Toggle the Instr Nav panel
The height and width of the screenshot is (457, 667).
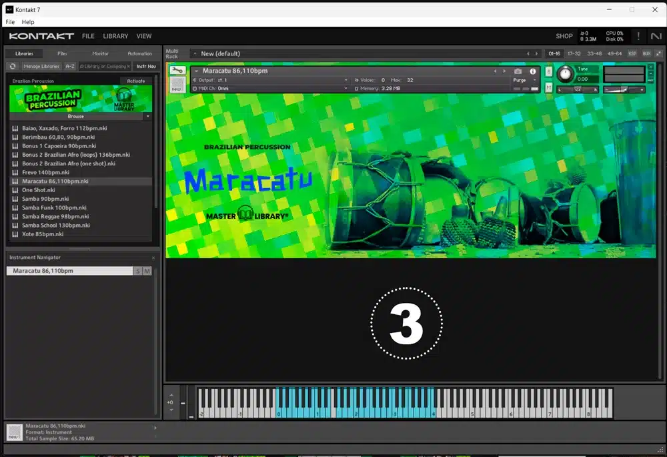point(146,66)
